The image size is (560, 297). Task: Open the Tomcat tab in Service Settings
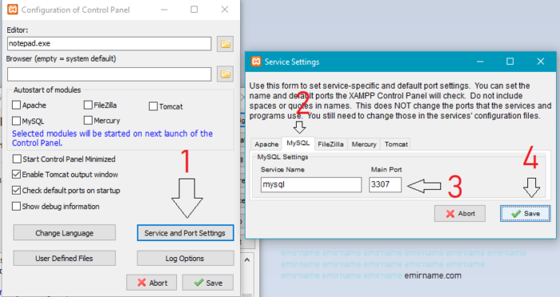(396, 144)
